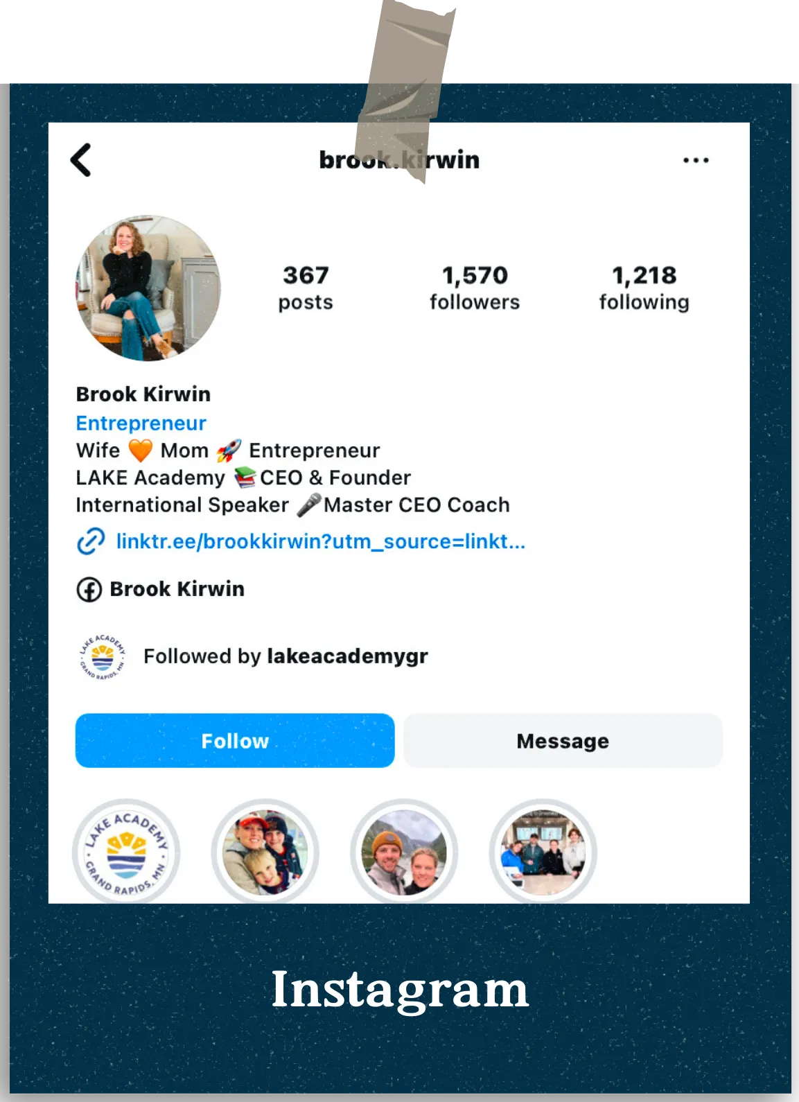Click the chain link icon beside linktr.ee
This screenshot has width=799, height=1102.
[91, 541]
